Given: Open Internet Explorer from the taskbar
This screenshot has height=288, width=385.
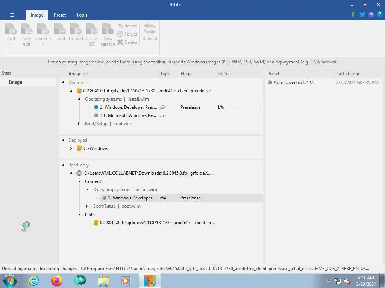Looking at the screenshot, I should click(x=33, y=280).
